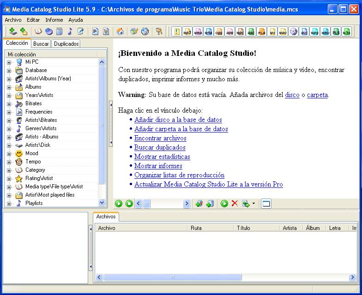Click the green play button in player bar
This screenshot has width=362, height=295.
click(x=119, y=204)
